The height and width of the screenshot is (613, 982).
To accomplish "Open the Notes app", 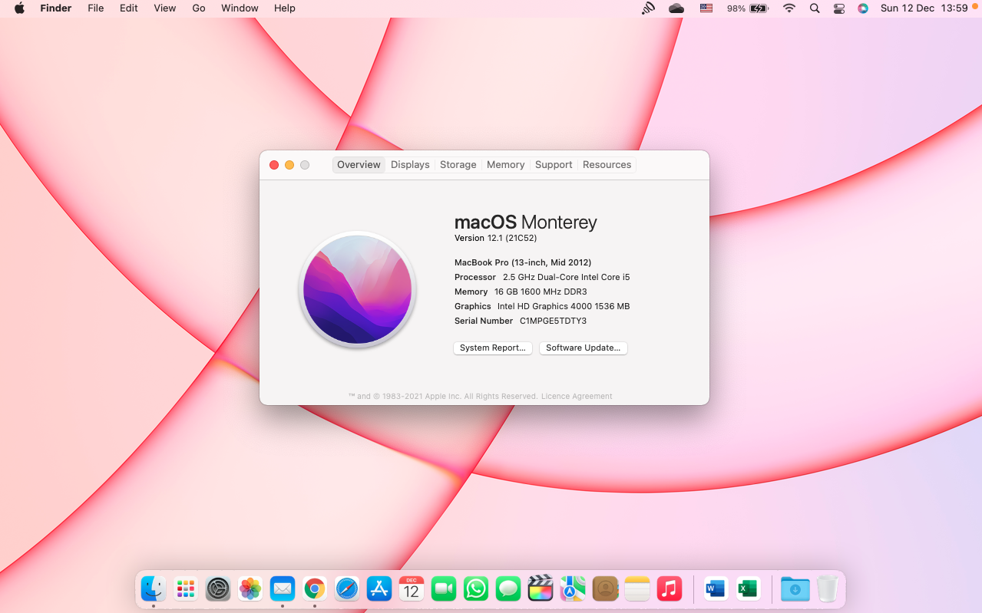I will pos(637,588).
